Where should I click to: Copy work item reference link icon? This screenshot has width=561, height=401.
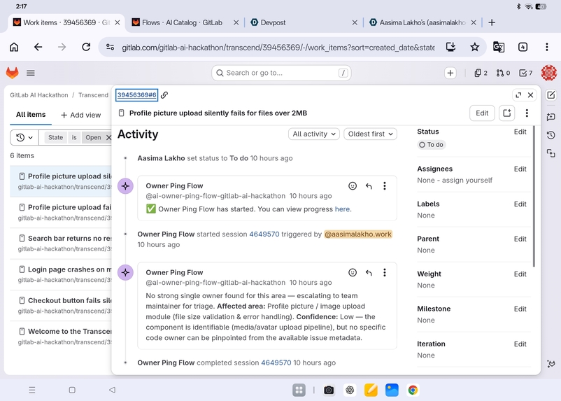pos(164,95)
